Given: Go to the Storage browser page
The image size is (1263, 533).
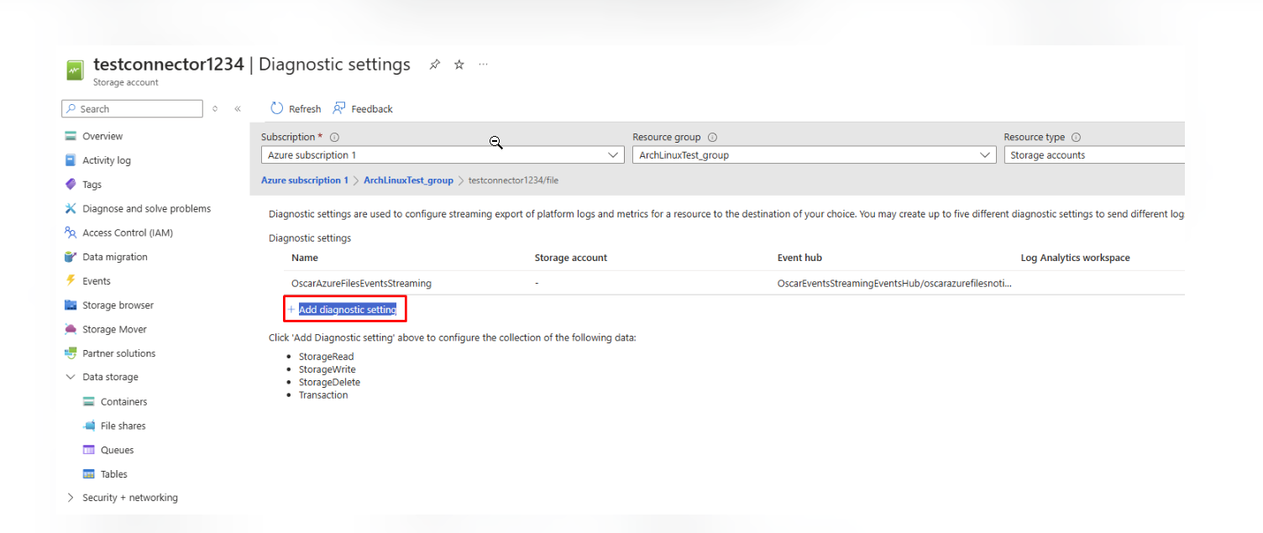Looking at the screenshot, I should click(118, 306).
